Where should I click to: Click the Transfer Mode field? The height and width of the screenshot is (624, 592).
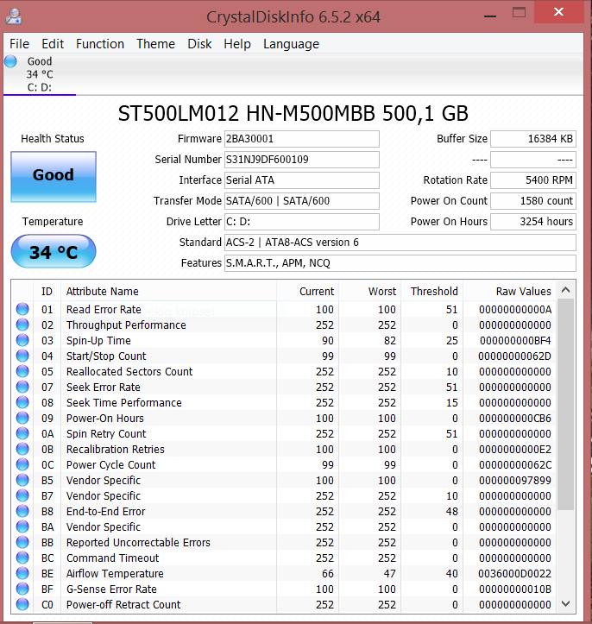[301, 201]
